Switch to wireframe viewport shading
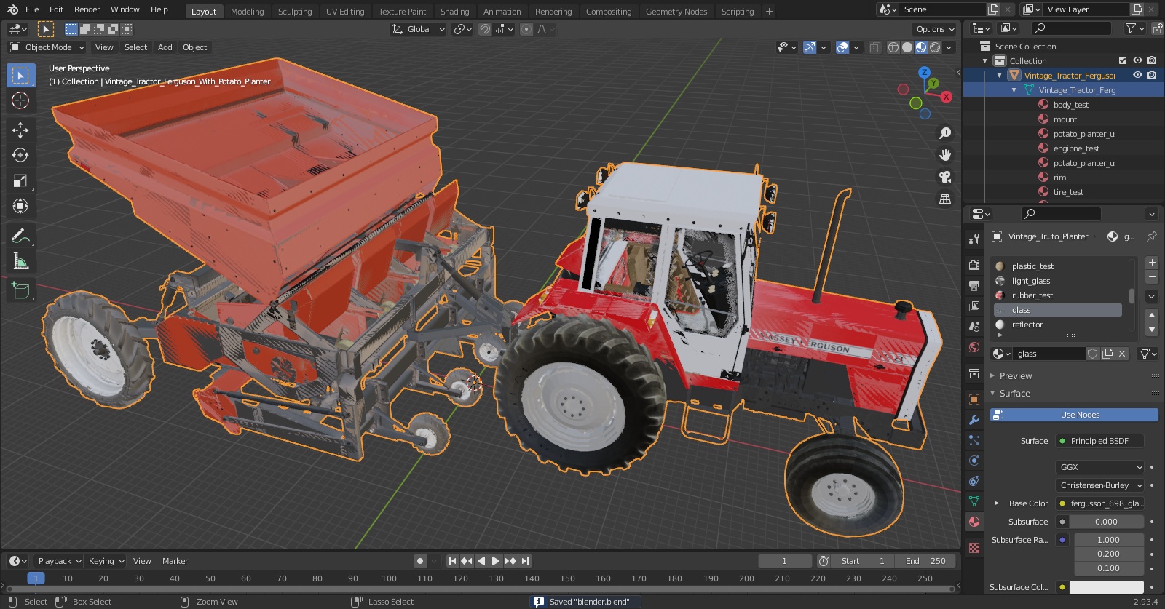 893,47
